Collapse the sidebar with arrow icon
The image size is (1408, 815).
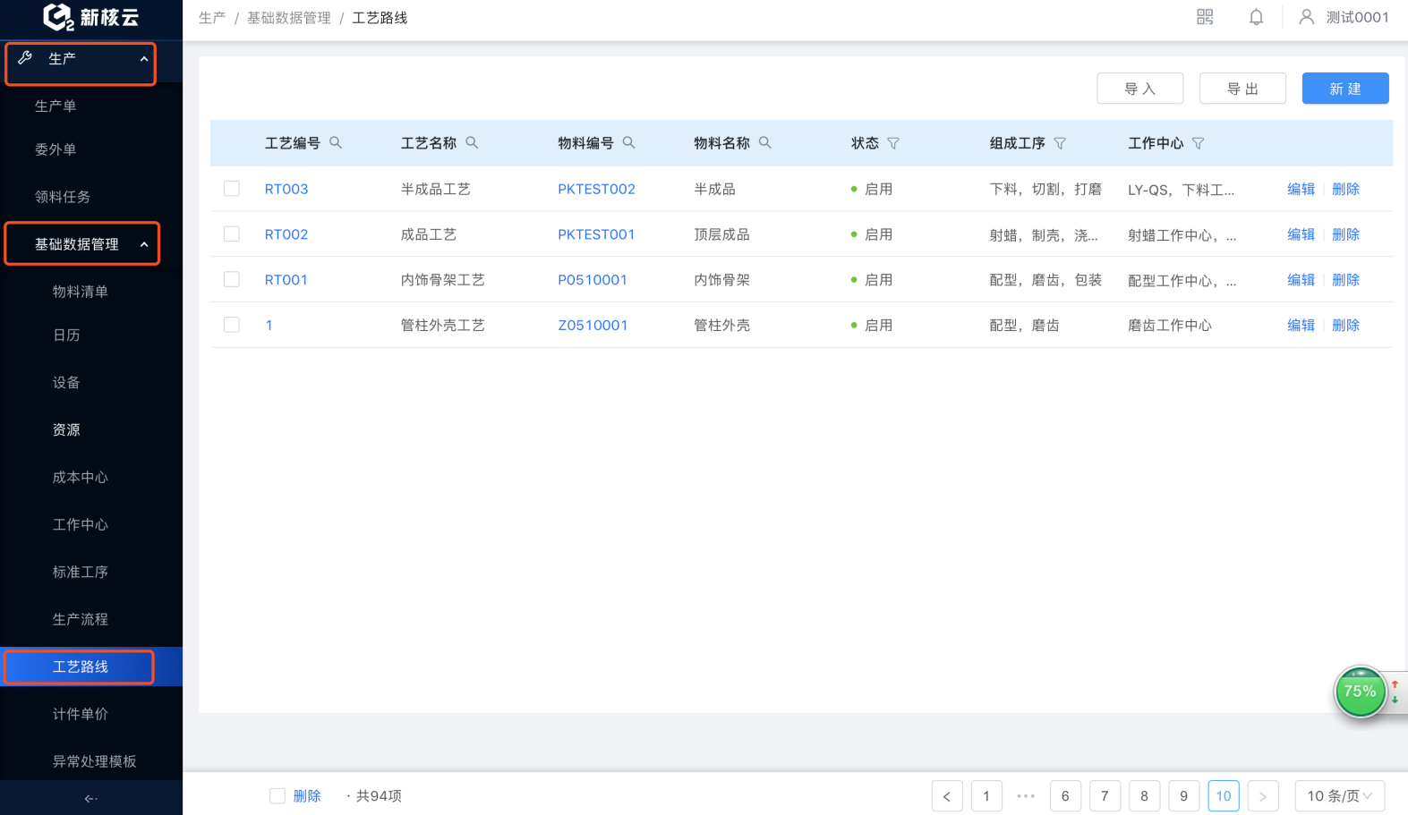tap(90, 798)
